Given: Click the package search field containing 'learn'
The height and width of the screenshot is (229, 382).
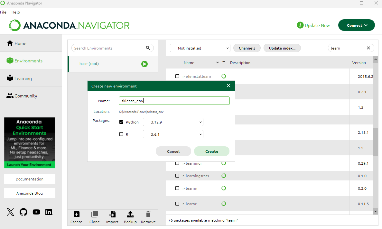Looking at the screenshot, I should pos(351,48).
